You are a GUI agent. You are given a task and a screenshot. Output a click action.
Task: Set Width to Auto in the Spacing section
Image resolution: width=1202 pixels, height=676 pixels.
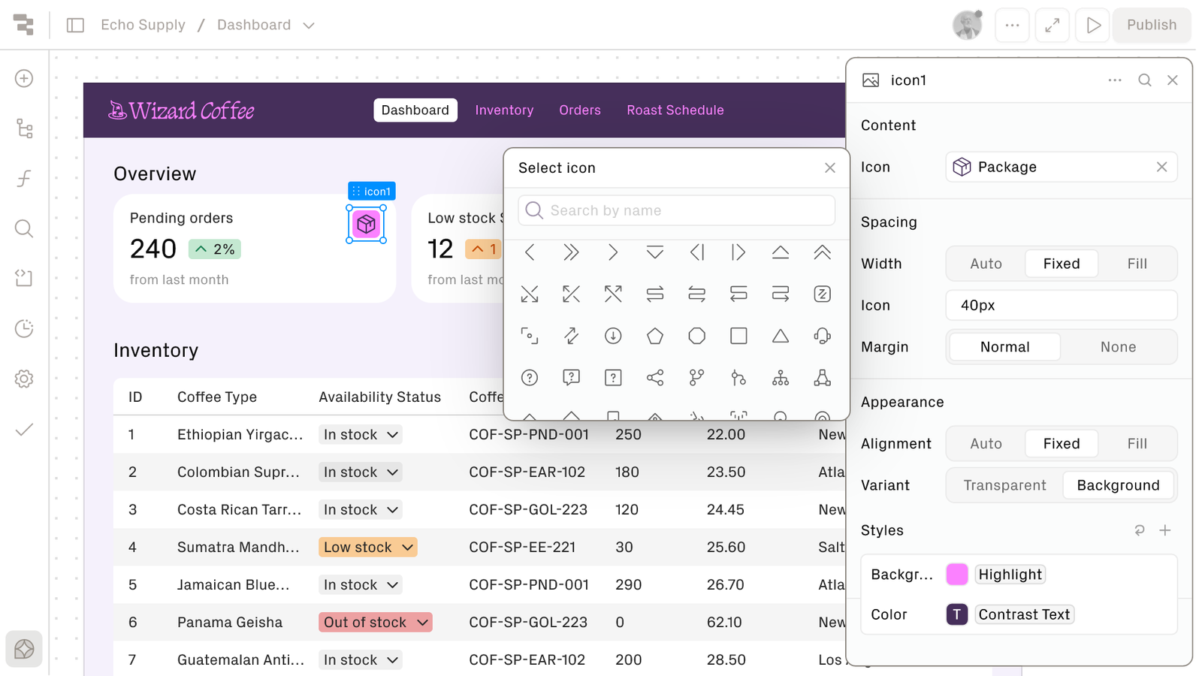[x=985, y=264]
